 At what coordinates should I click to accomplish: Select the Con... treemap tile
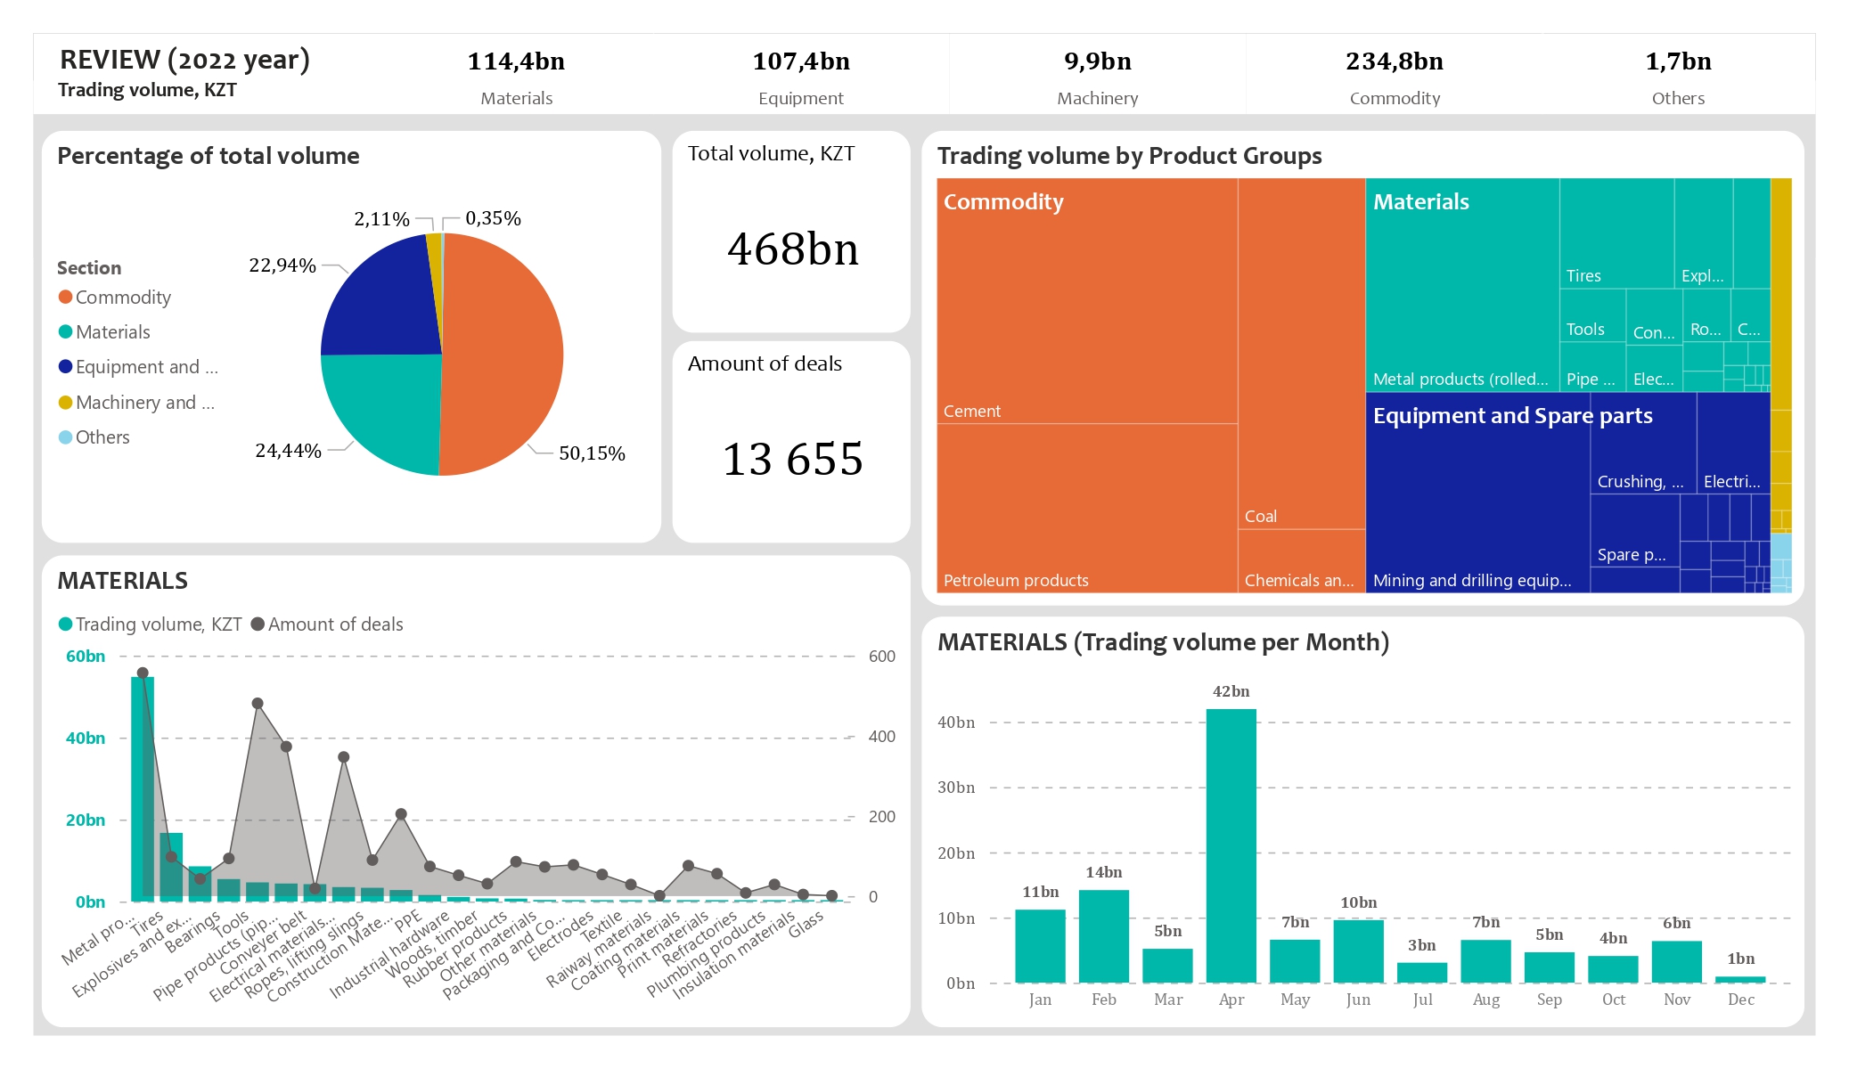click(1655, 316)
